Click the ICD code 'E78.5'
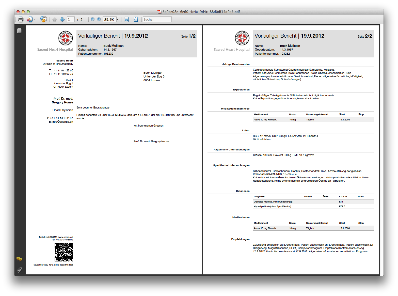The height and width of the screenshot is (296, 398). 342,207
